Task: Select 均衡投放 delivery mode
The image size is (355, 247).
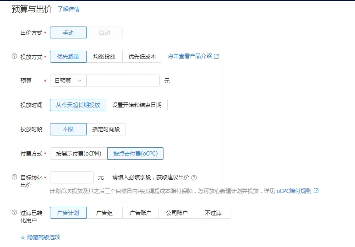Action: coord(104,57)
